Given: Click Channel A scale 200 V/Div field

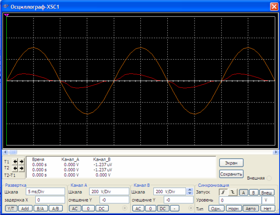Looking at the screenshot, I should 109,192.
